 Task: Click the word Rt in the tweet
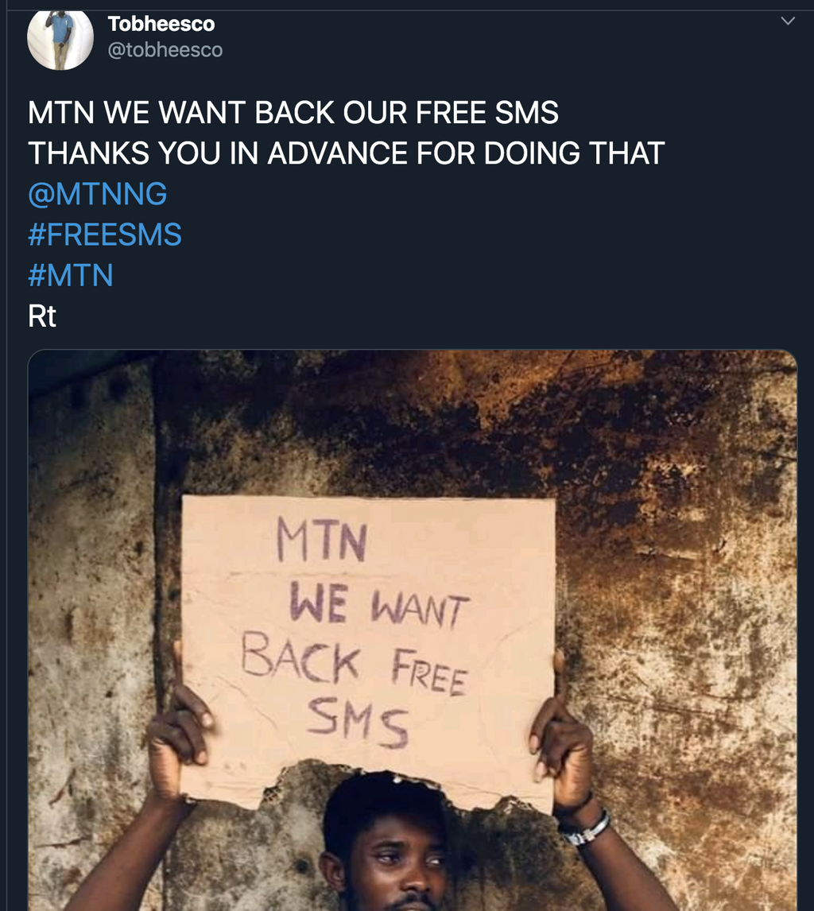[x=41, y=315]
